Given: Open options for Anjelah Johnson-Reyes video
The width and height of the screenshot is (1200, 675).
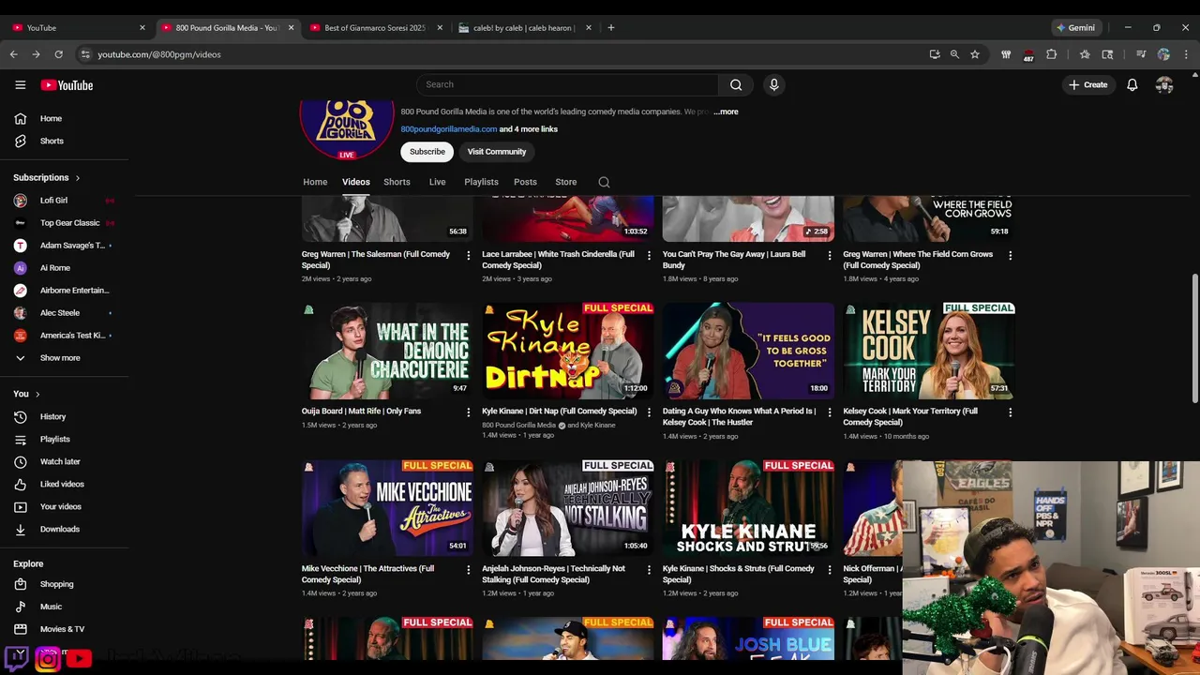Looking at the screenshot, I should tap(649, 569).
